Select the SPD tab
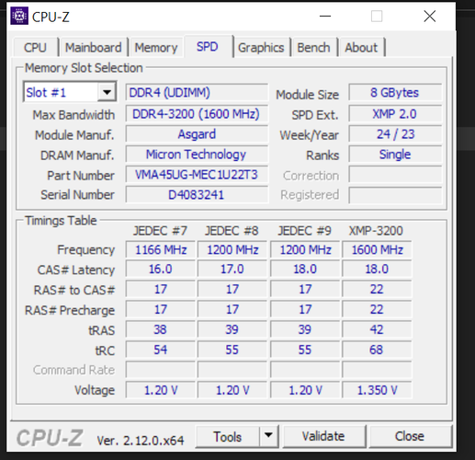 (208, 47)
